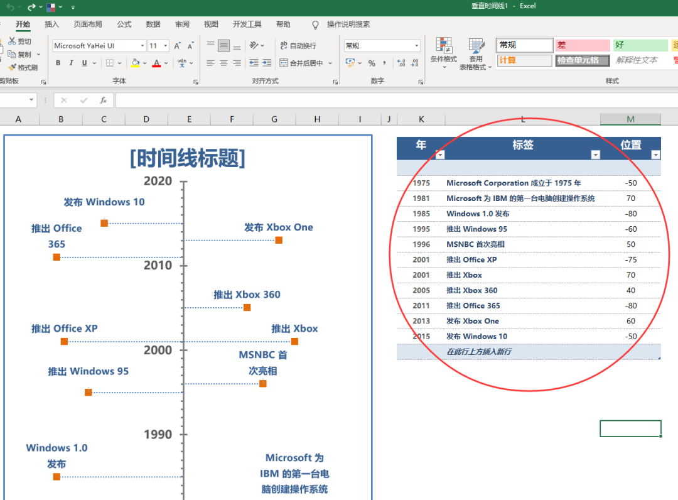Switch to the 插入 ribbon tab
The width and height of the screenshot is (678, 500).
pos(51,24)
